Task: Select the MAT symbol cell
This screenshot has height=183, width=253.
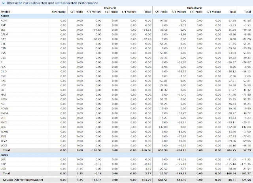Action: tap(4, 94)
